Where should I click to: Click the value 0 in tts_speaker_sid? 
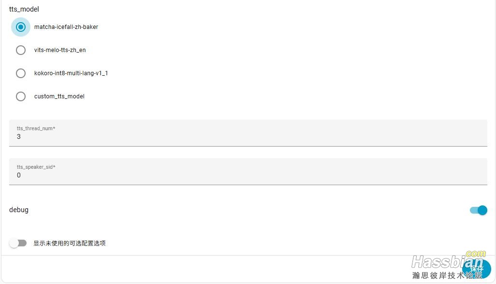coord(19,176)
